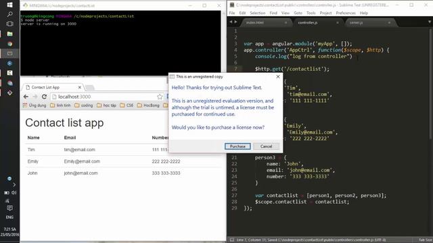Image resolution: width=433 pixels, height=243 pixels.
Task: Close the server.js tab in Sublime
Action: click(390, 22)
